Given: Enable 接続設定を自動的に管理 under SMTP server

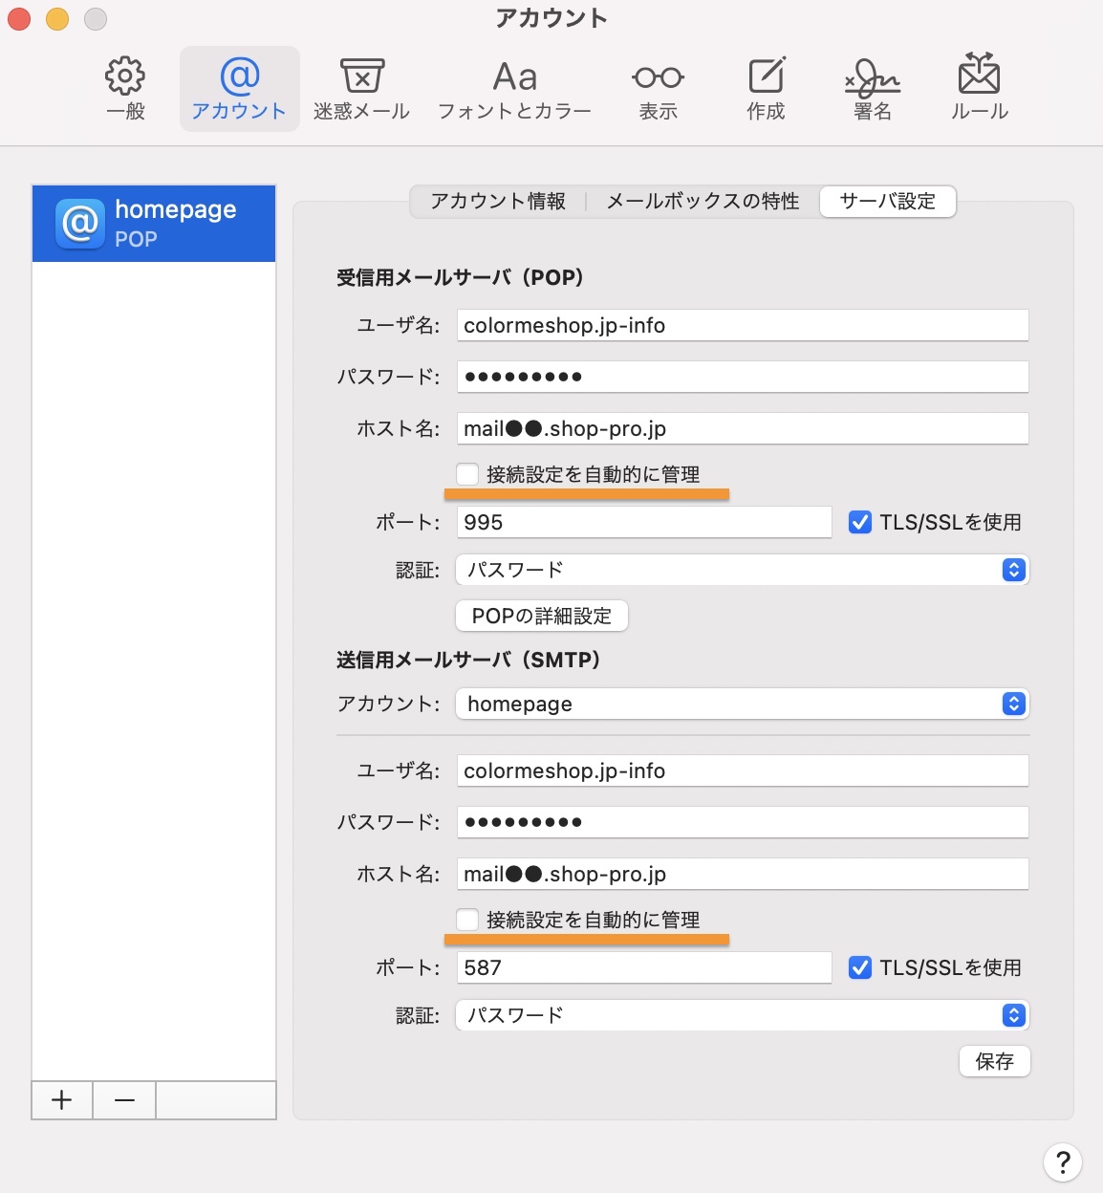Looking at the screenshot, I should pyautogui.click(x=467, y=920).
